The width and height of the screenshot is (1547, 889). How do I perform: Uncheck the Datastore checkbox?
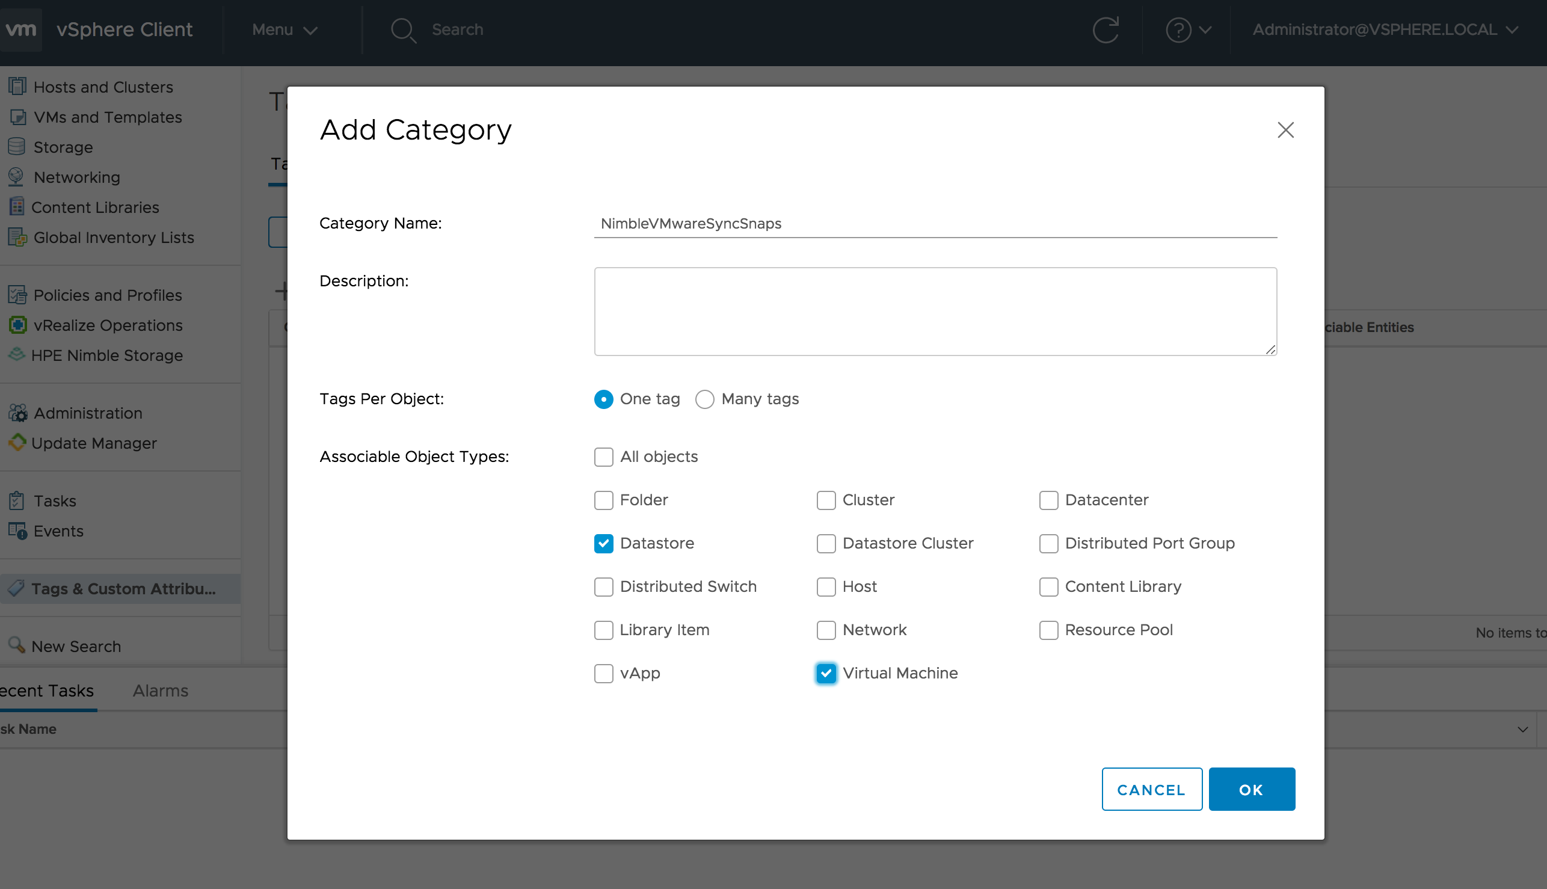603,543
